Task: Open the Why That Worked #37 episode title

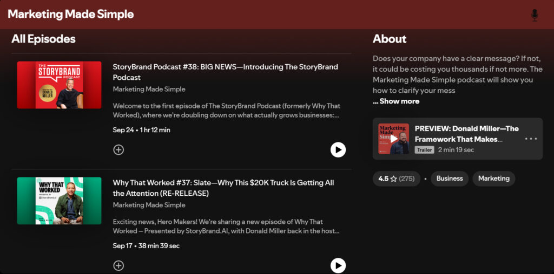Action: click(x=223, y=188)
